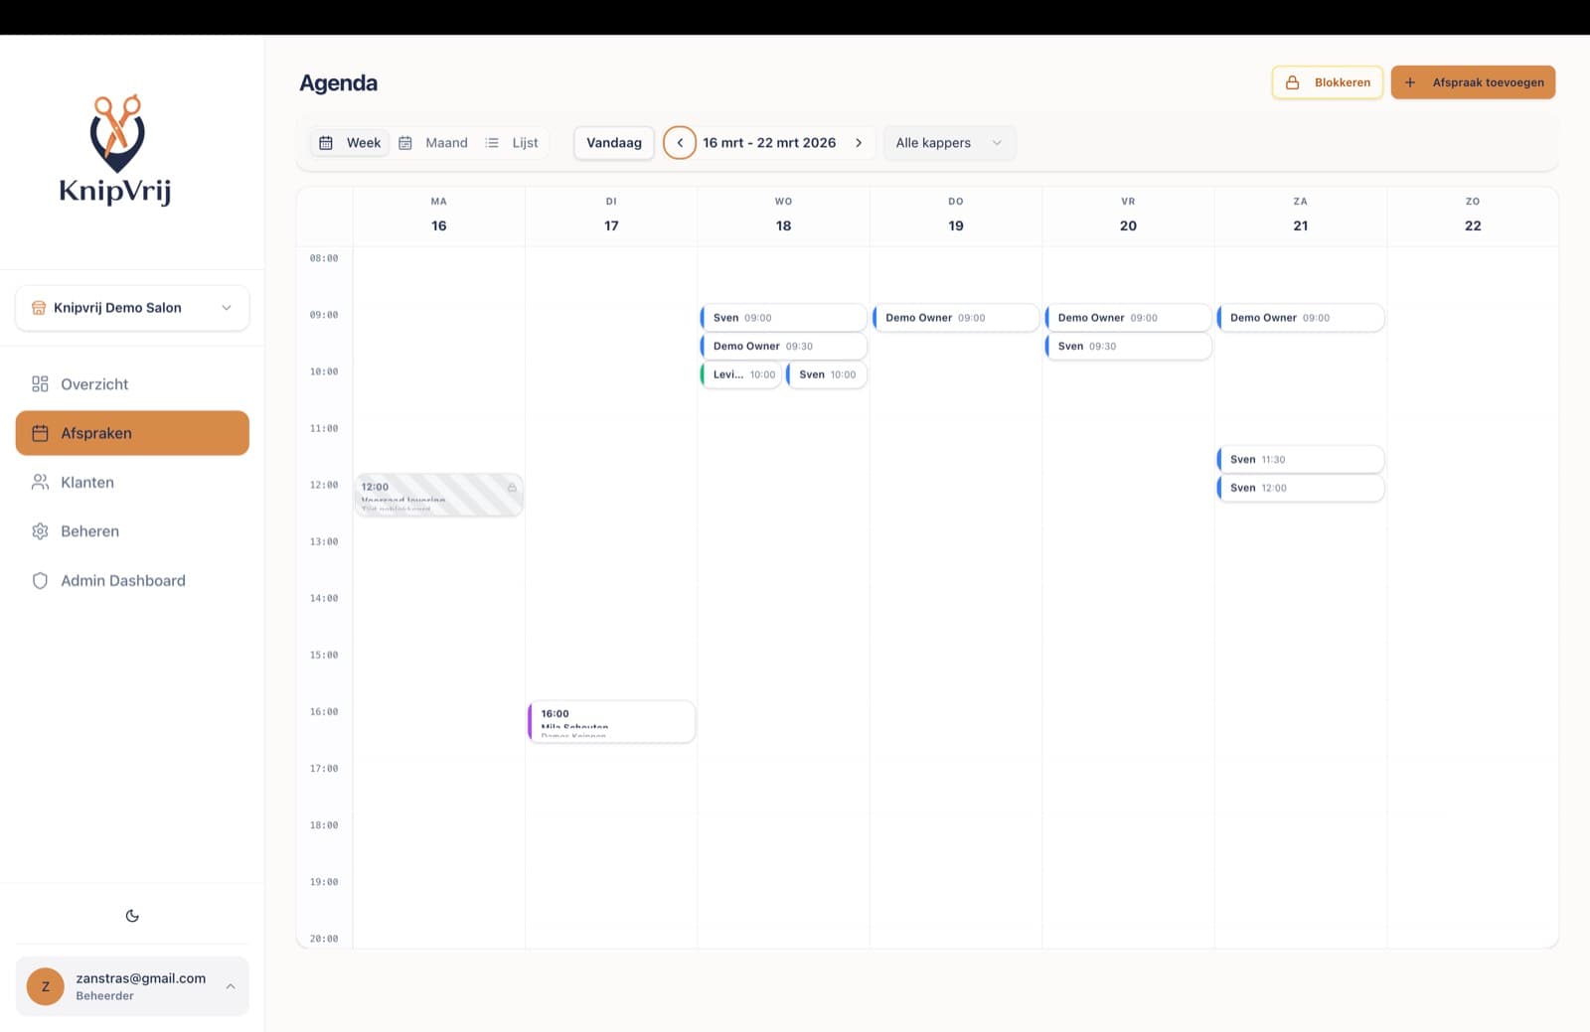Switch to Week view
The width and height of the screenshot is (1590, 1032).
350,143
